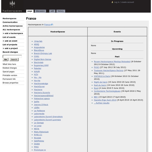Image resolution: width=152 pixels, height=152 pixels.
Task: Open the Prototype-w link
Action: coord(40,150)
